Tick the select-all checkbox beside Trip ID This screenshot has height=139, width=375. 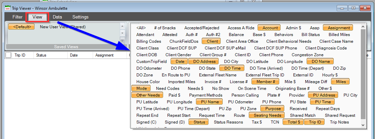[x=8, y=55]
